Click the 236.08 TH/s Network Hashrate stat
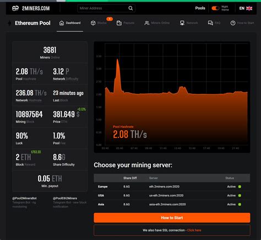 pyautogui.click(x=31, y=93)
